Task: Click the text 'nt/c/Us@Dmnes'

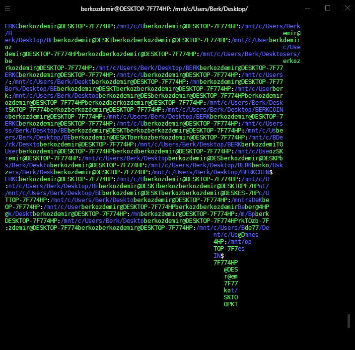Action: [236, 235]
